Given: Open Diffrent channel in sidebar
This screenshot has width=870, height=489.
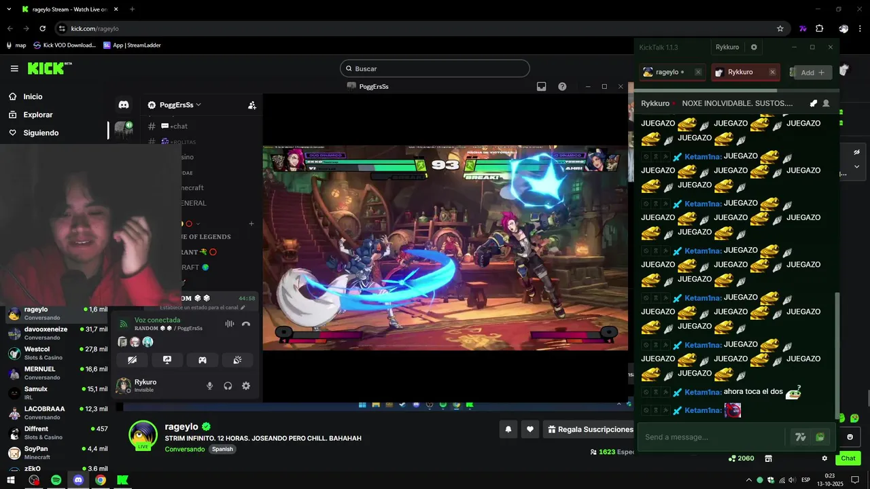Looking at the screenshot, I should pyautogui.click(x=56, y=433).
